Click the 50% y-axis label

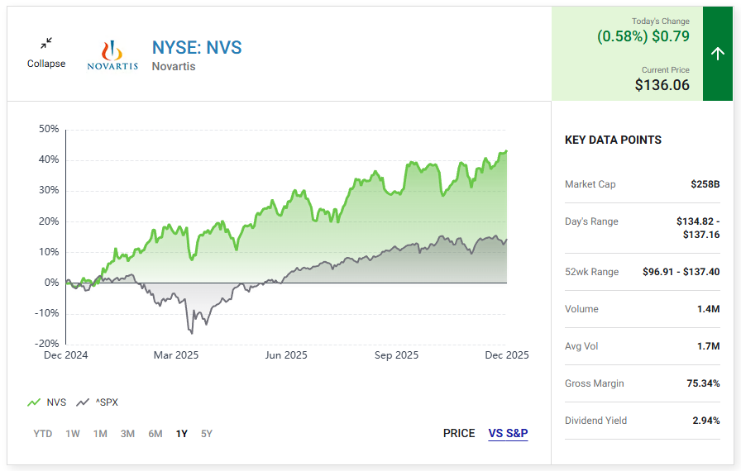[49, 129]
